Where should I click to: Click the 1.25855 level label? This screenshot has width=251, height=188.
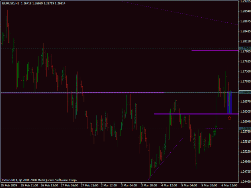(x=245, y=129)
